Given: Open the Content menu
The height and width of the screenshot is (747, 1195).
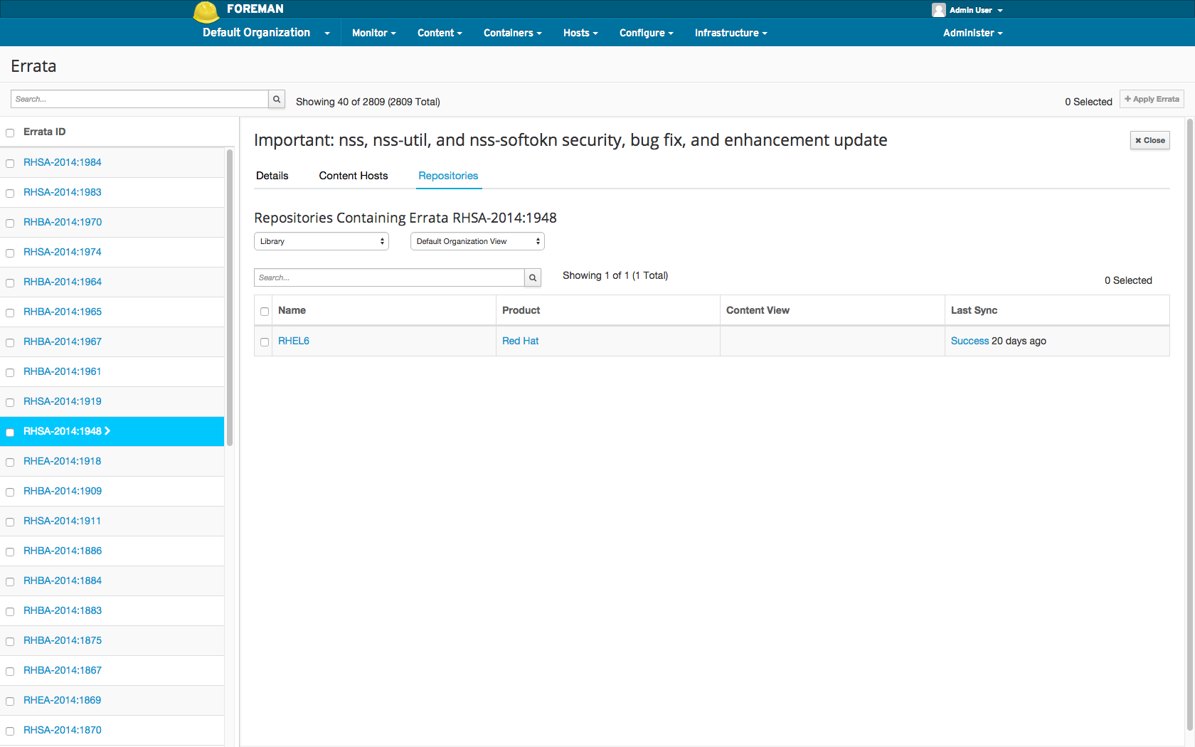Looking at the screenshot, I should point(439,33).
